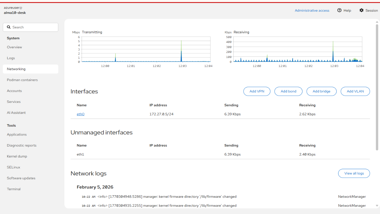Click the Administrative access link
This screenshot has width=380, height=214.
(x=312, y=10)
